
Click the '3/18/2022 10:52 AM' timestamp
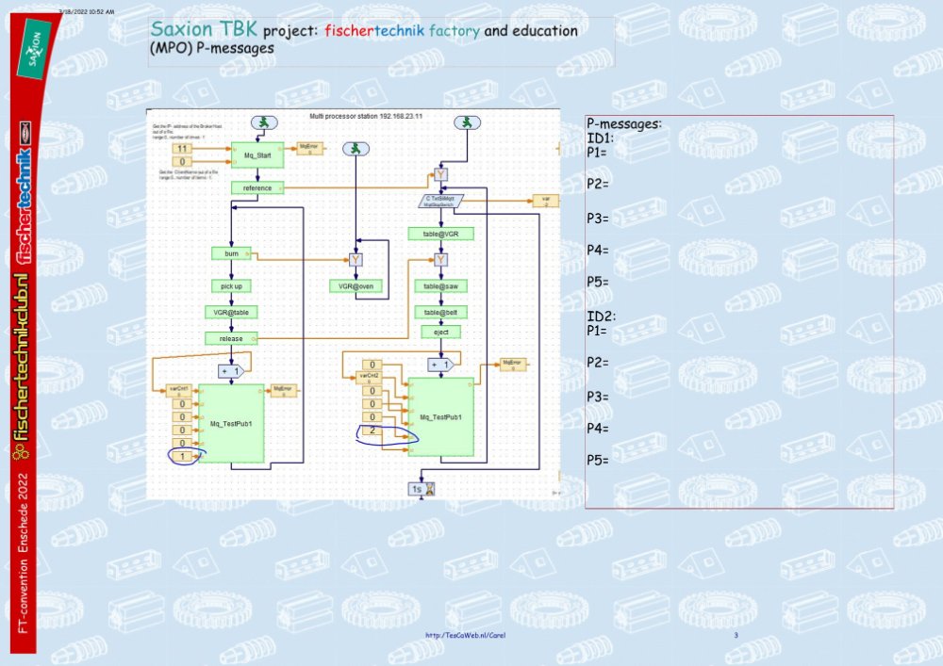[x=87, y=11]
